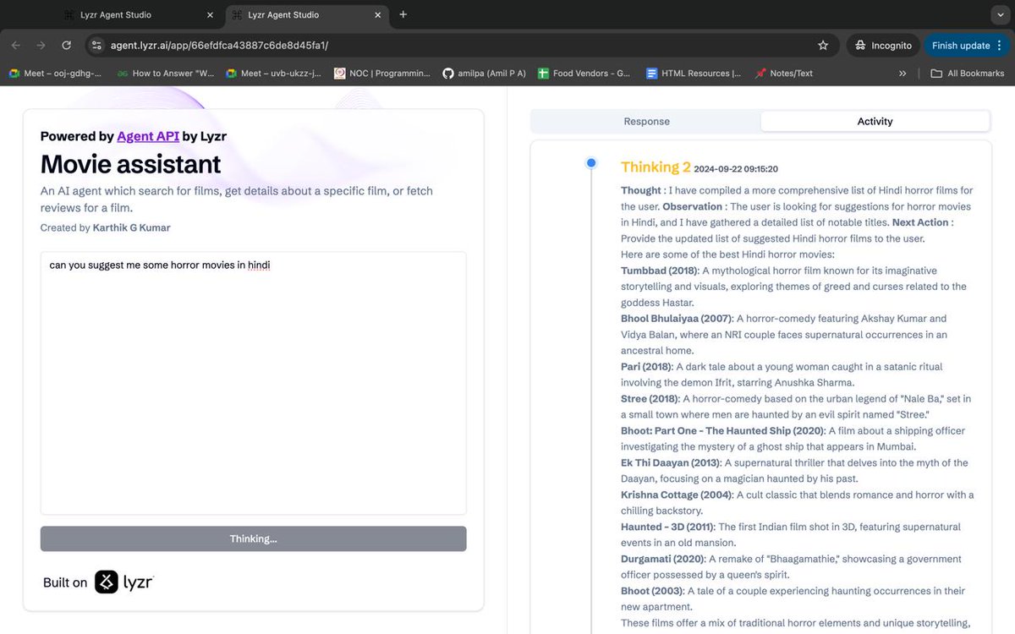1015x634 pixels.
Task: Switch to the first Lyzr Agent Studio tab
Action: coord(138,15)
